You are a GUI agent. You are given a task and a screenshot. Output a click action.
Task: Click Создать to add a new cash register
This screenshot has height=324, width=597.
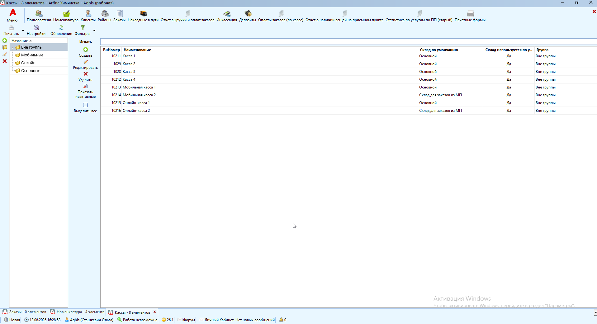click(85, 52)
